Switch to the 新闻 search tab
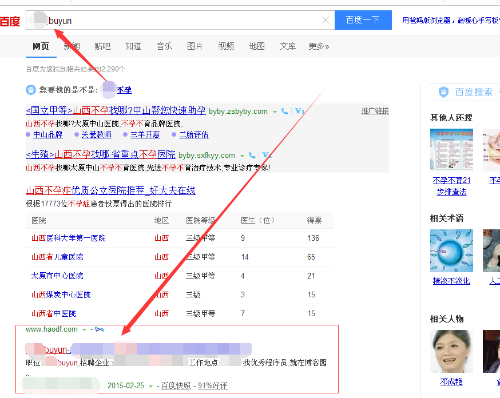Screen dimensions: 500x398 click(x=72, y=46)
